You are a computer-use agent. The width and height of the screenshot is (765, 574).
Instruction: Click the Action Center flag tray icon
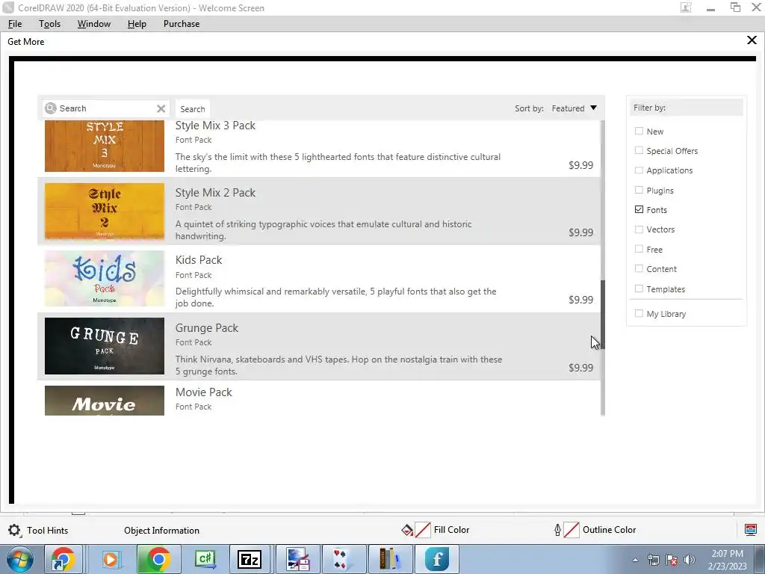pyautogui.click(x=672, y=560)
